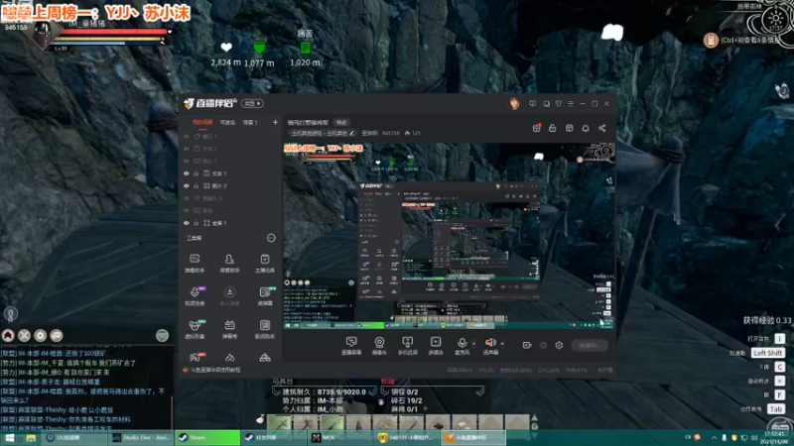The image size is (794, 446).
Task: Click the live preview canvas in companion
Action: coord(450,236)
